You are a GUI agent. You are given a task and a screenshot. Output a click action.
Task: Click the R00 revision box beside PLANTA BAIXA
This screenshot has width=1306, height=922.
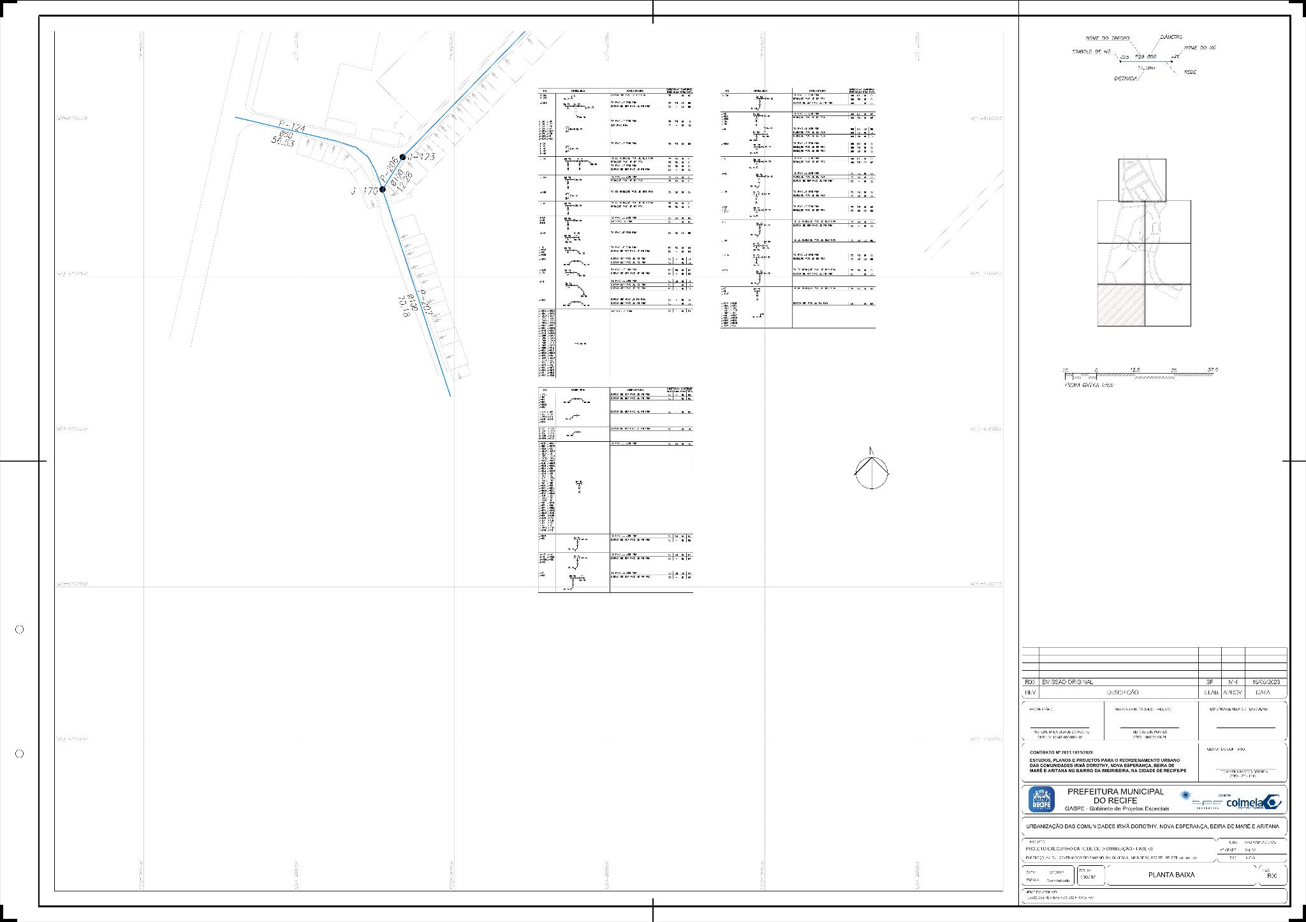(1272, 875)
